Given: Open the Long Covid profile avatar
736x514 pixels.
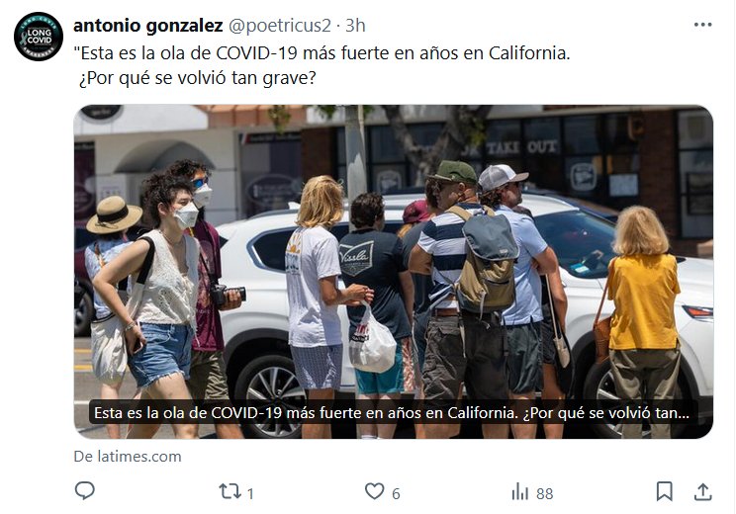Looking at the screenshot, I should (x=39, y=37).
